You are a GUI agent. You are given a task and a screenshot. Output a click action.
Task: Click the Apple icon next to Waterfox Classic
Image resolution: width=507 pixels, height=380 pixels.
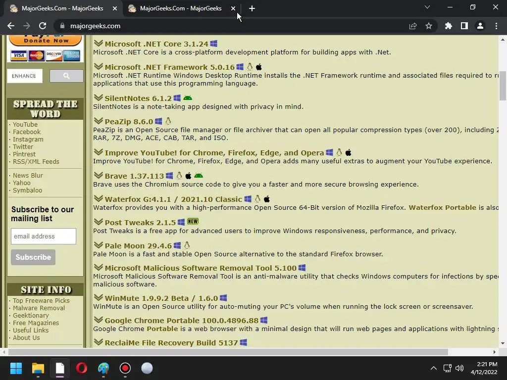coord(267,199)
